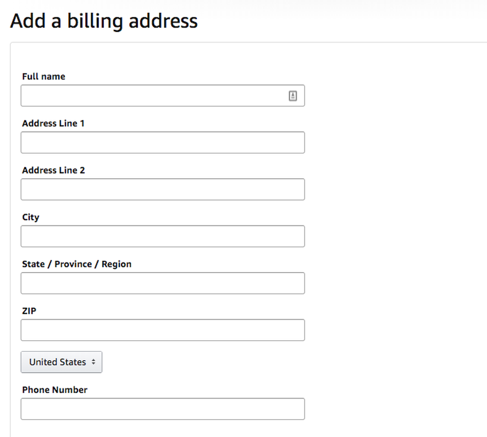This screenshot has width=487, height=437.
Task: Click the 'Full name' label
Action: coord(44,76)
